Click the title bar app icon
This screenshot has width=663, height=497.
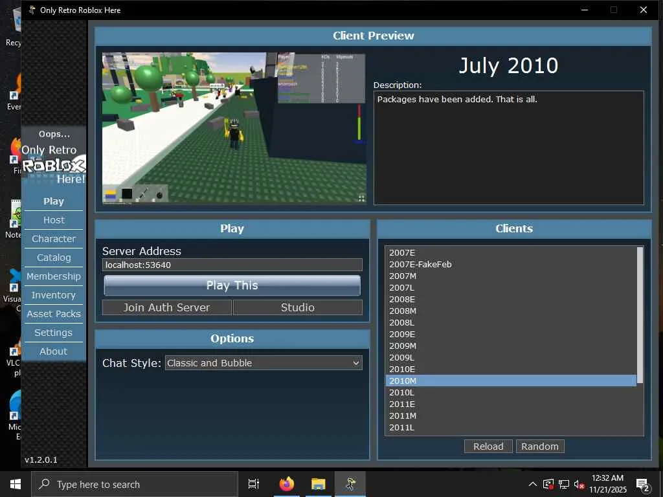click(x=32, y=10)
